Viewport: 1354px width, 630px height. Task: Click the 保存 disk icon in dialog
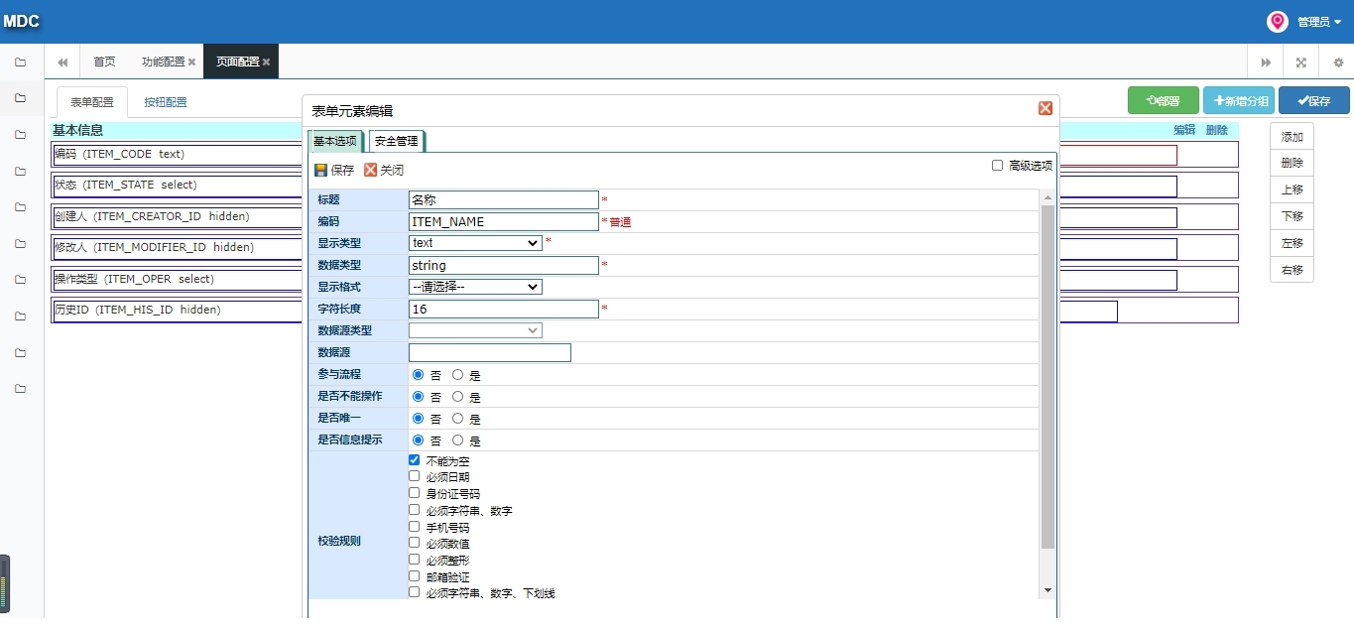coord(321,171)
